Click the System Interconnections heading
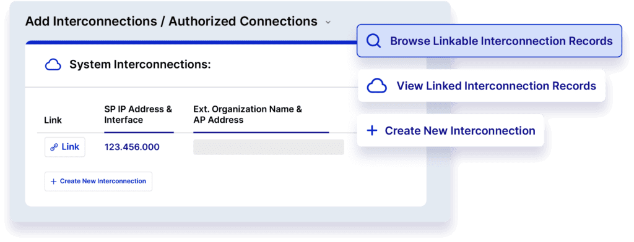 pos(140,65)
